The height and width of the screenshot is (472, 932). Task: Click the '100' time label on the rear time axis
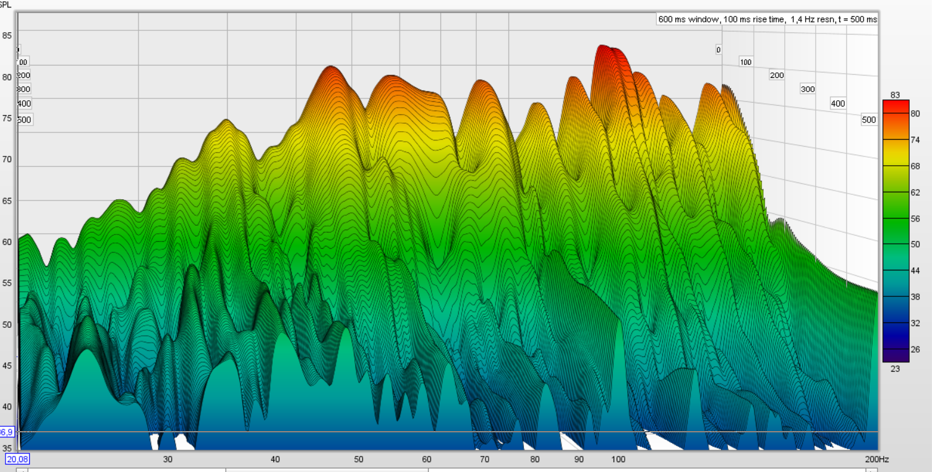pos(746,62)
